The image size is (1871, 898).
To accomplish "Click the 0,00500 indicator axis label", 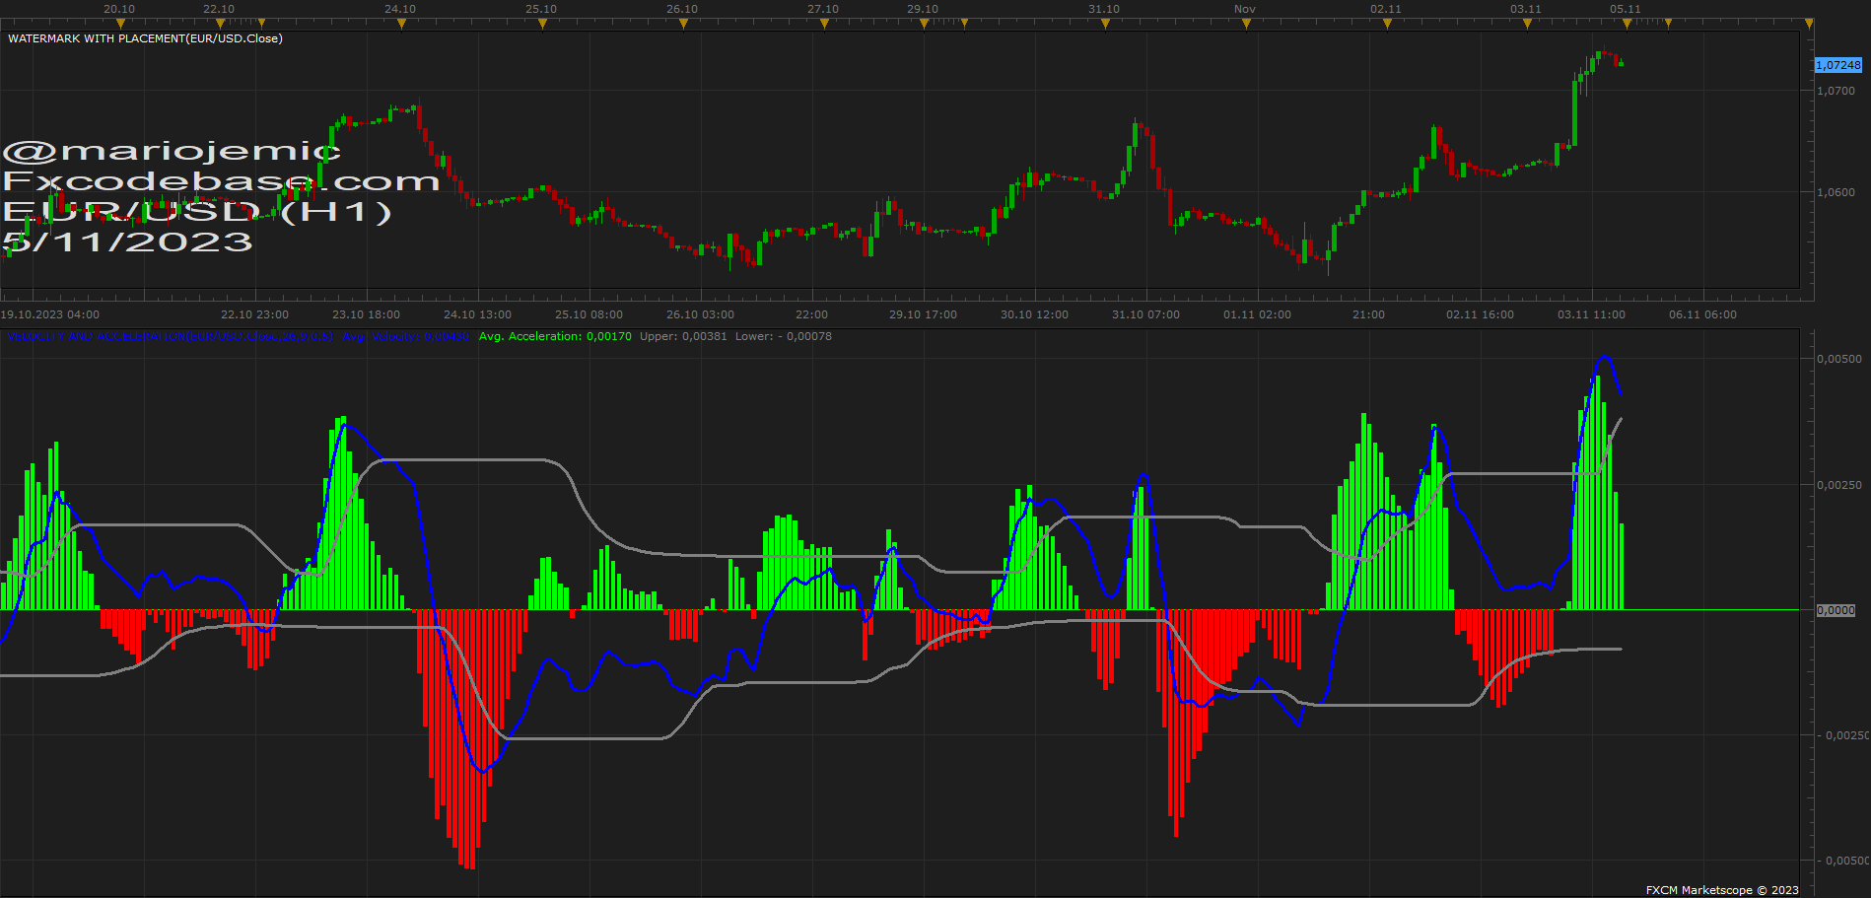I will click(x=1839, y=359).
